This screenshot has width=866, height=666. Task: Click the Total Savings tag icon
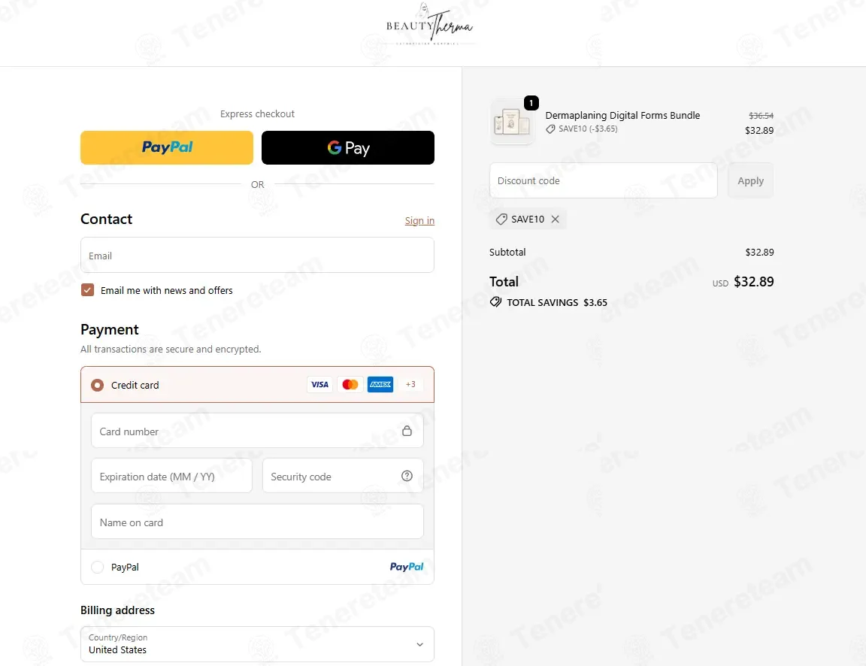(x=496, y=302)
